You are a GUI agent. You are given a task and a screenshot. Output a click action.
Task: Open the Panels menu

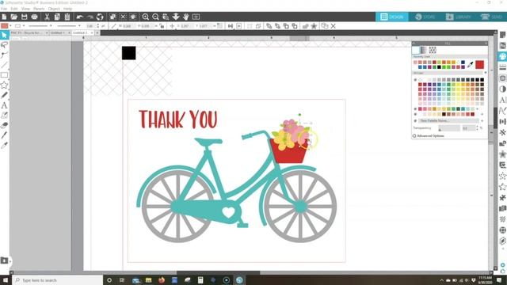[39, 9]
